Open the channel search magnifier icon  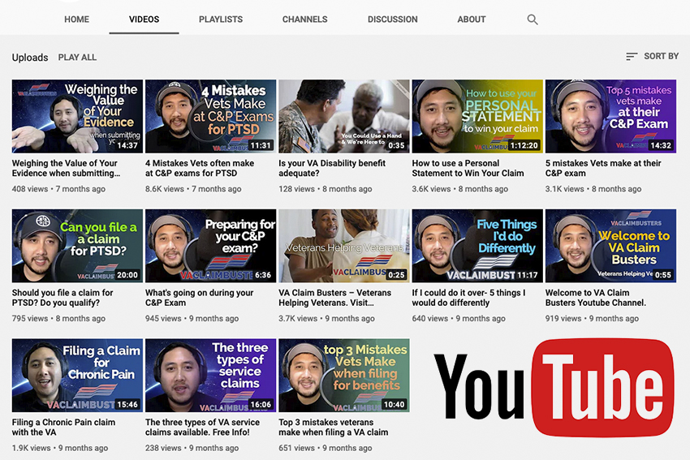click(533, 19)
